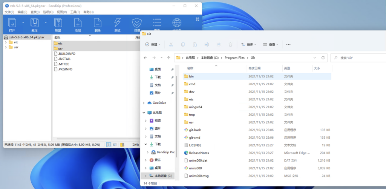Open Bandizip 查找(I) menu
Viewport: 386px width, 189px height.
pos(35,12)
